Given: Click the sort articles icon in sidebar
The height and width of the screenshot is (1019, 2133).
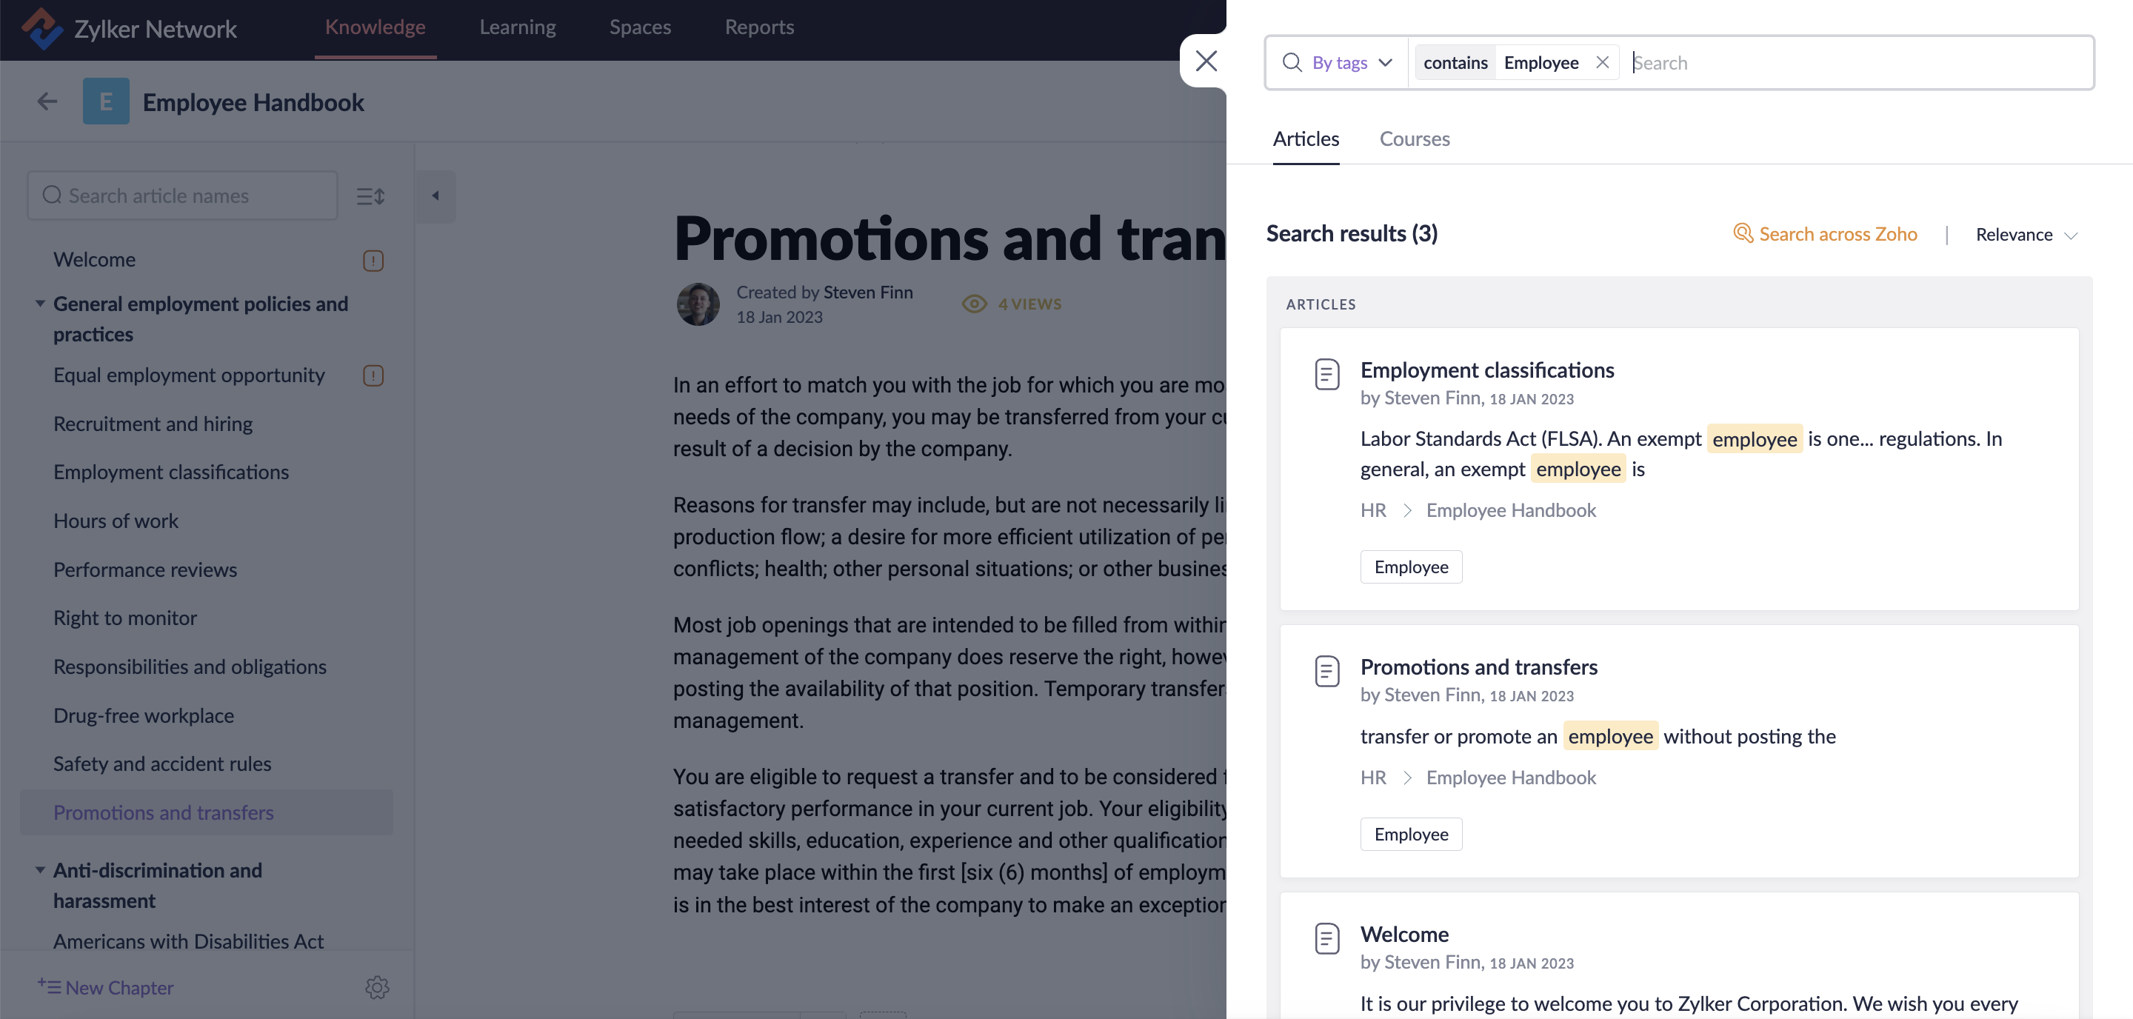Looking at the screenshot, I should (370, 196).
